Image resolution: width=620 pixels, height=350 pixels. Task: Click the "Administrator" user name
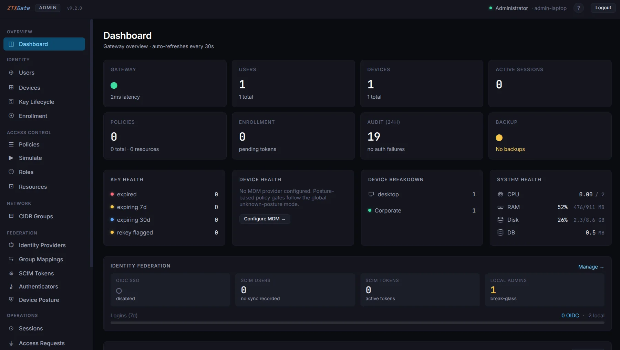coord(511,8)
